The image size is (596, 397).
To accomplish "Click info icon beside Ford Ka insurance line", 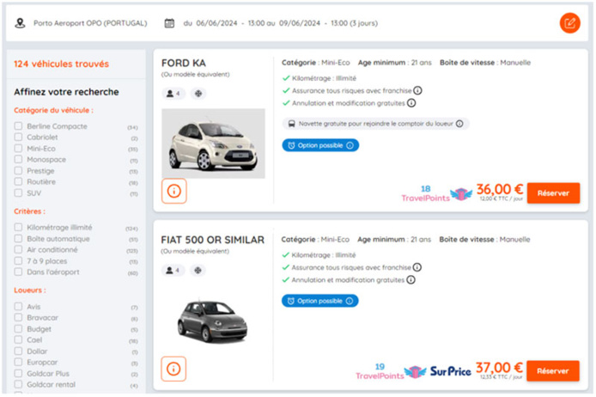I will 417,90.
